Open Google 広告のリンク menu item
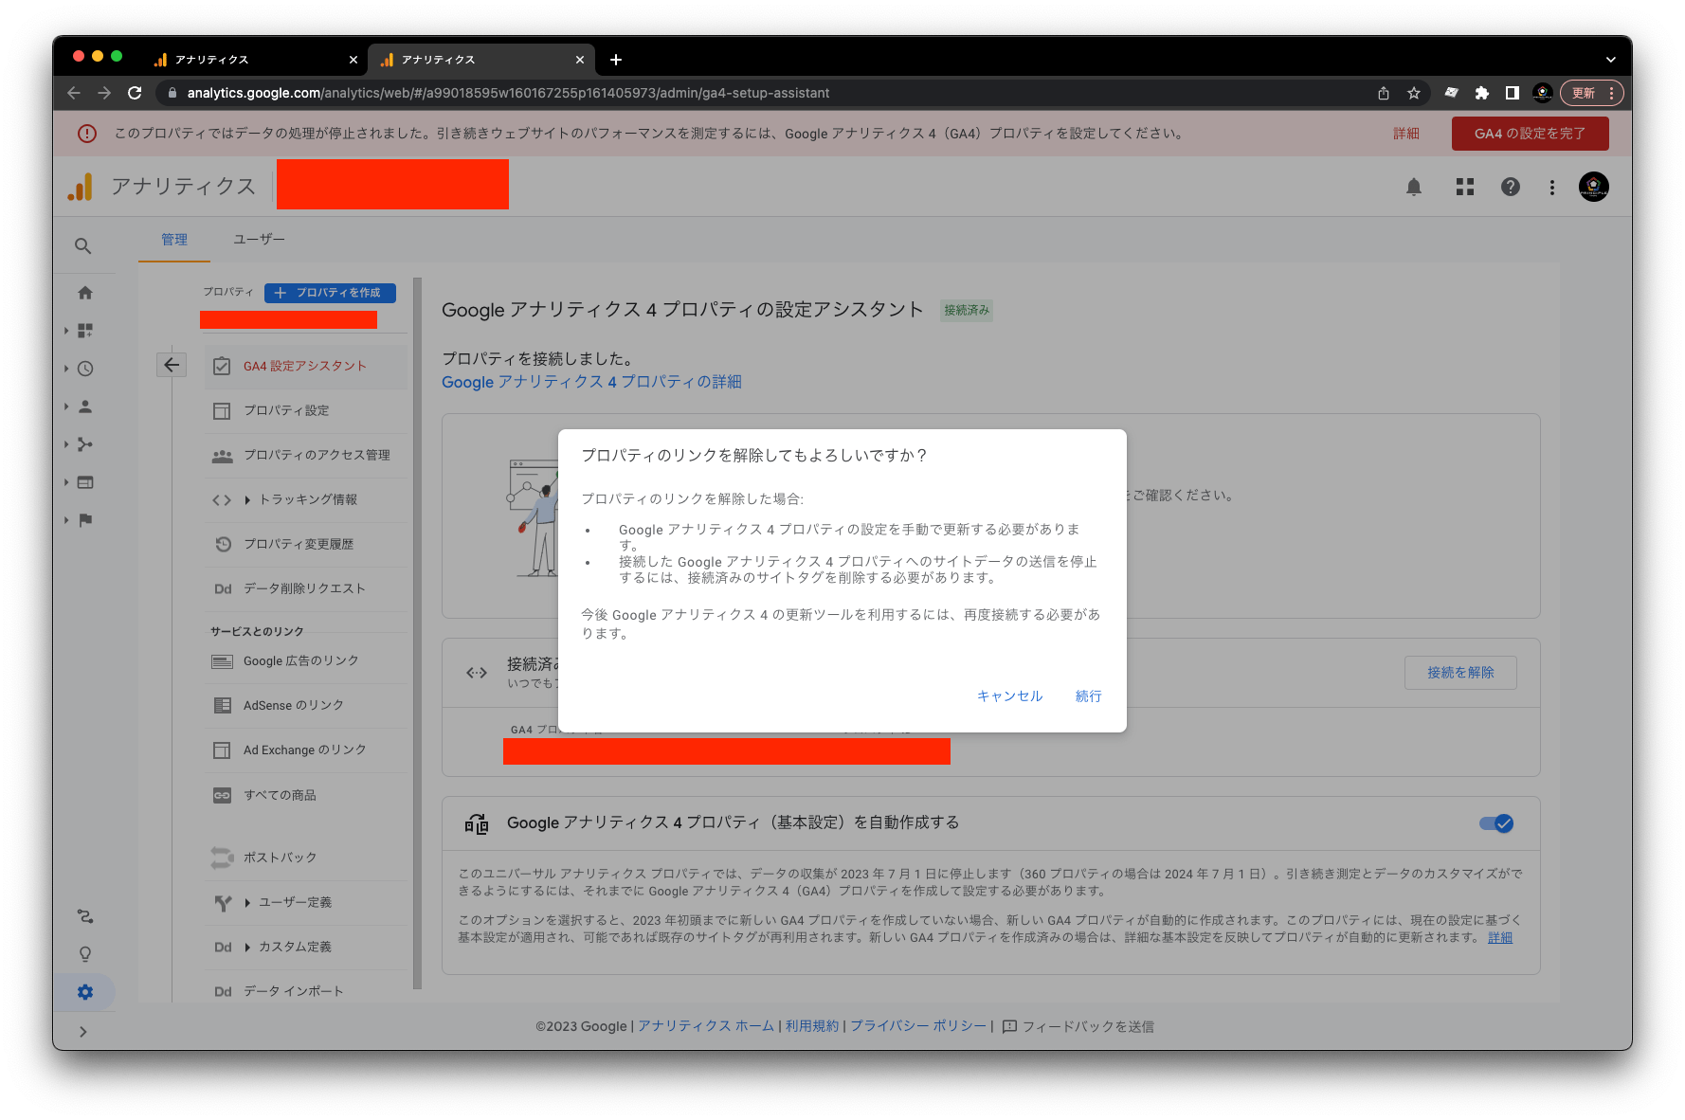Screen dimensions: 1685x1120 coord(305,660)
